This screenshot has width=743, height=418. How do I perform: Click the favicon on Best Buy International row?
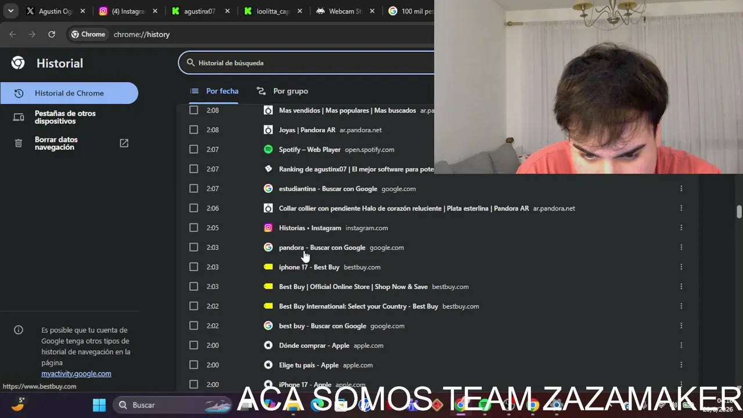click(x=268, y=306)
